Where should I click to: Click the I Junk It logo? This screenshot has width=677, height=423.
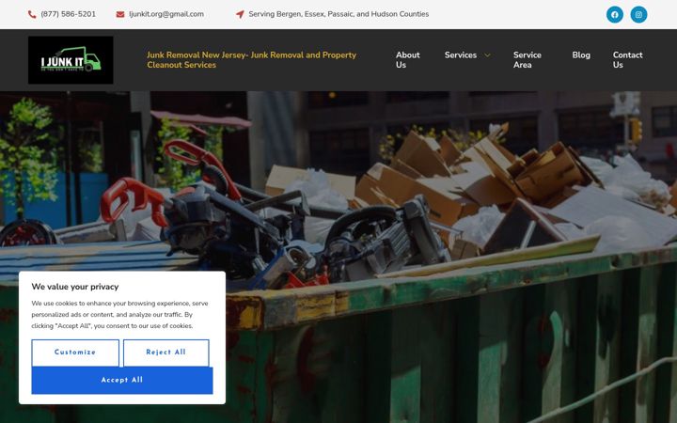71,60
